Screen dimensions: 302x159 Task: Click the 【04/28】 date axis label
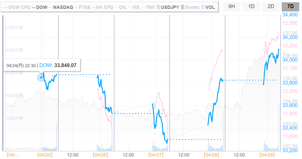point(211,155)
